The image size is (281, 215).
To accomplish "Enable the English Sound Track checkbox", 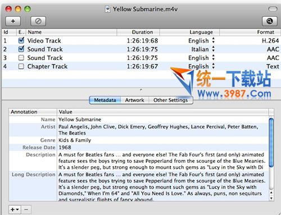I will pyautogui.click(x=21, y=58).
